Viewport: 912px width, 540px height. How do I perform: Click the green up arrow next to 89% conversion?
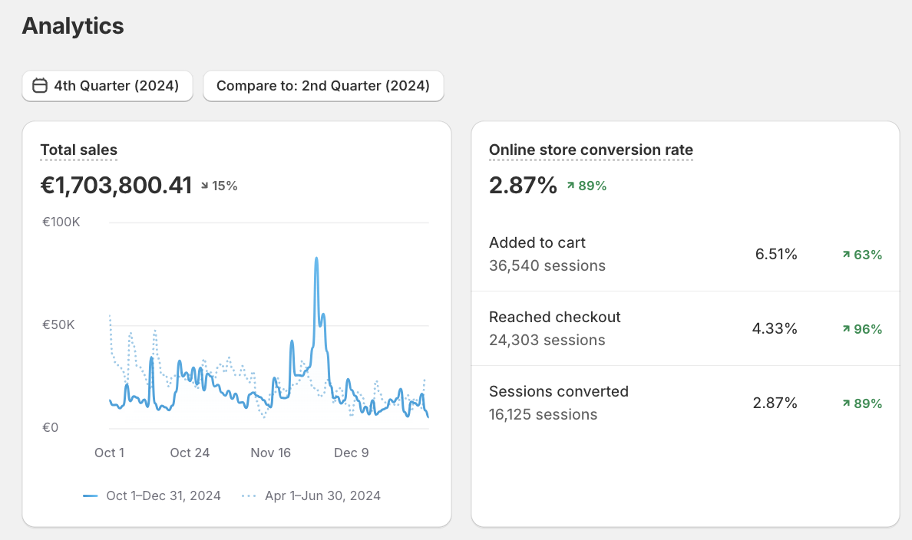coord(570,186)
